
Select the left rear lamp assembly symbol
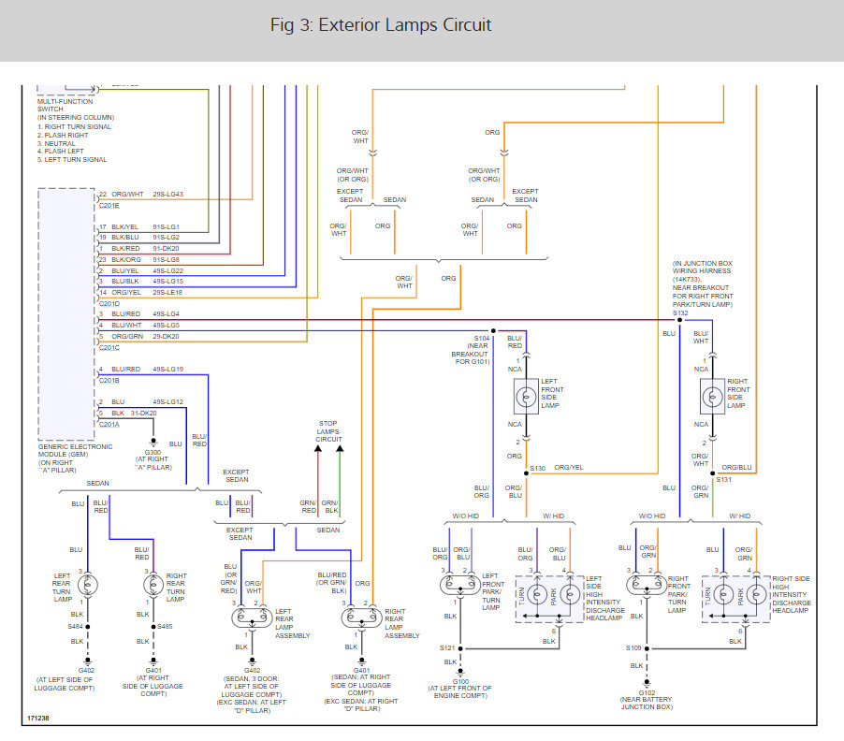tap(252, 617)
